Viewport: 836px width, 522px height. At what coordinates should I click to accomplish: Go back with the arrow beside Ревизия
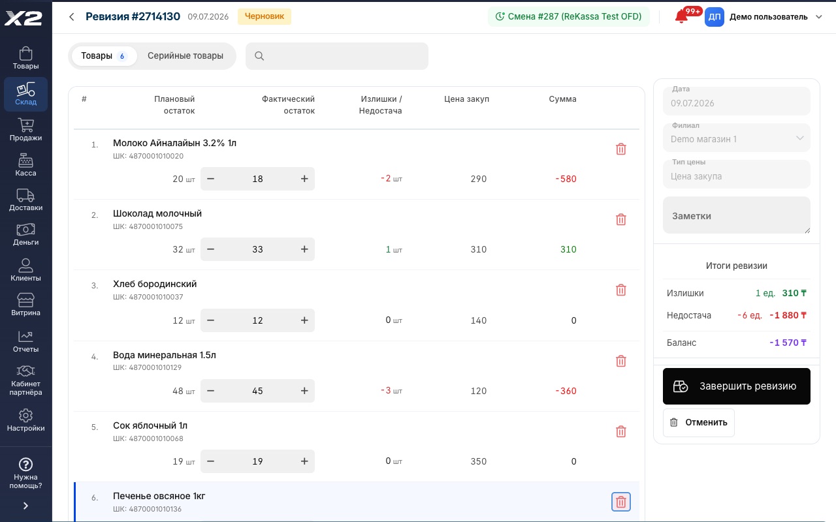[72, 17]
